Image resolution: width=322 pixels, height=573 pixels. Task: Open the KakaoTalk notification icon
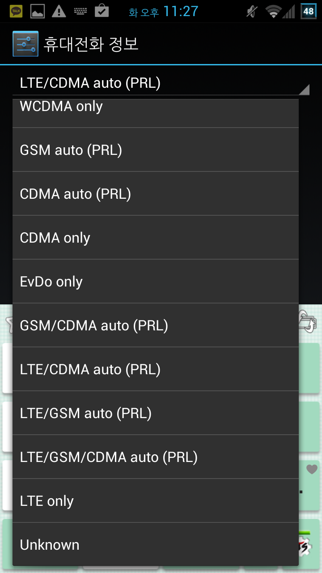click(x=16, y=11)
